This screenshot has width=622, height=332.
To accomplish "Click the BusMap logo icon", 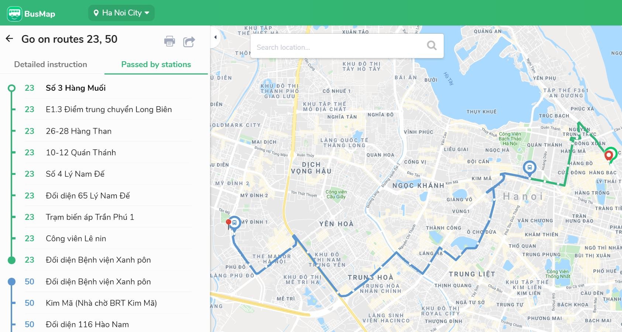I will tap(14, 14).
